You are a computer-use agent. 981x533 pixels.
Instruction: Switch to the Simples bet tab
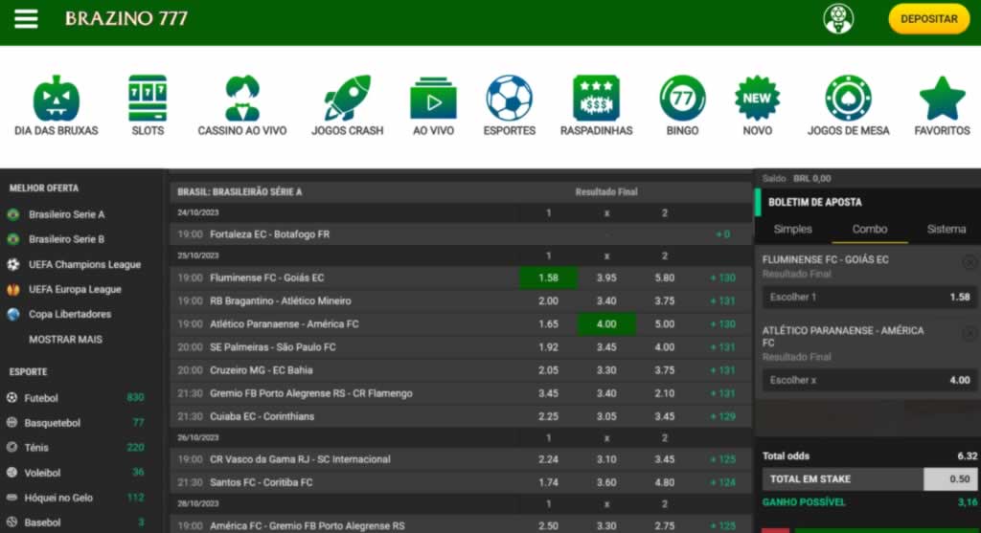[x=792, y=230]
